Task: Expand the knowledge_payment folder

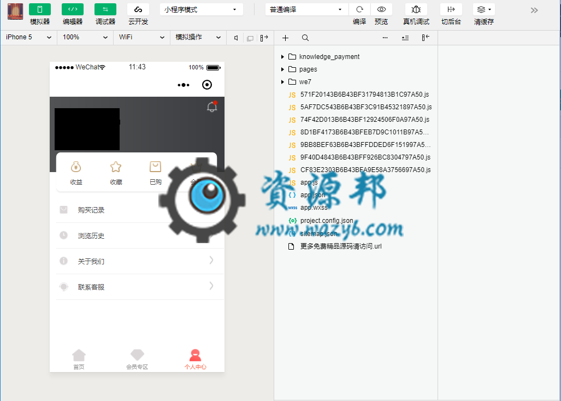Action: 282,56
